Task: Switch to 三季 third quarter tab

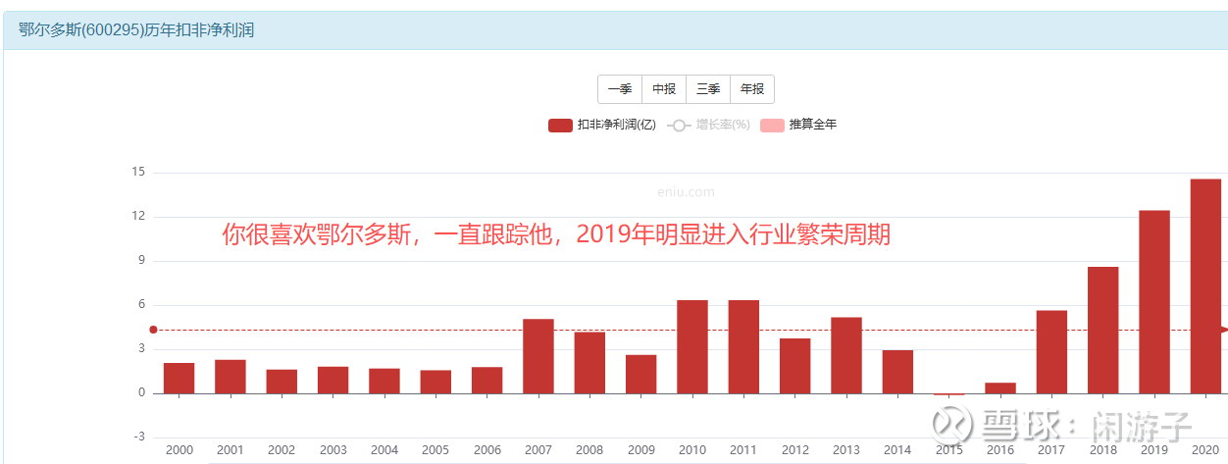Action: pos(708,89)
